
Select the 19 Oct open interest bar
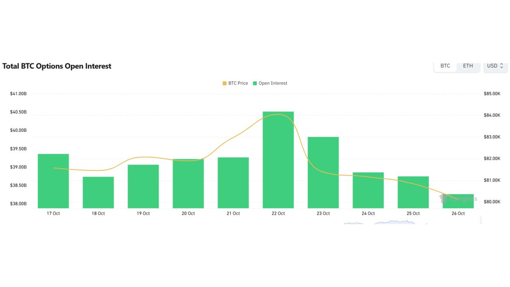(143, 186)
